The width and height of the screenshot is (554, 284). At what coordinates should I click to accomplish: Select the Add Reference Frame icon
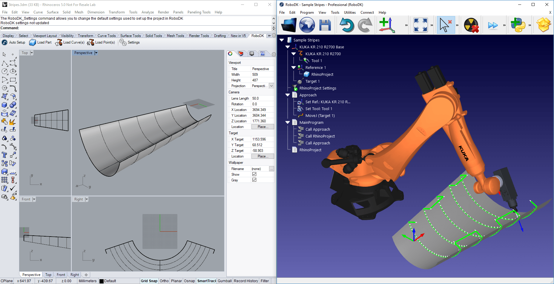[x=386, y=25]
